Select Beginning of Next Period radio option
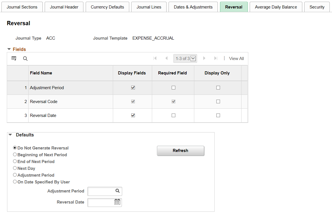This screenshot has width=332, height=214. click(15, 155)
